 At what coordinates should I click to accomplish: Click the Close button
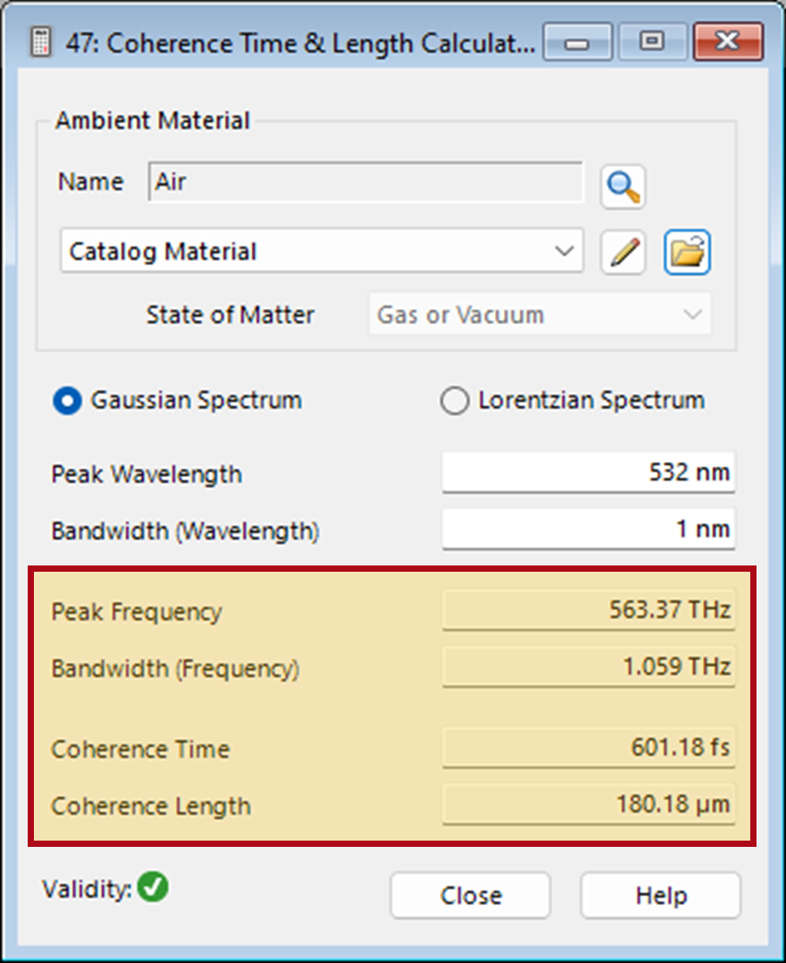click(471, 895)
